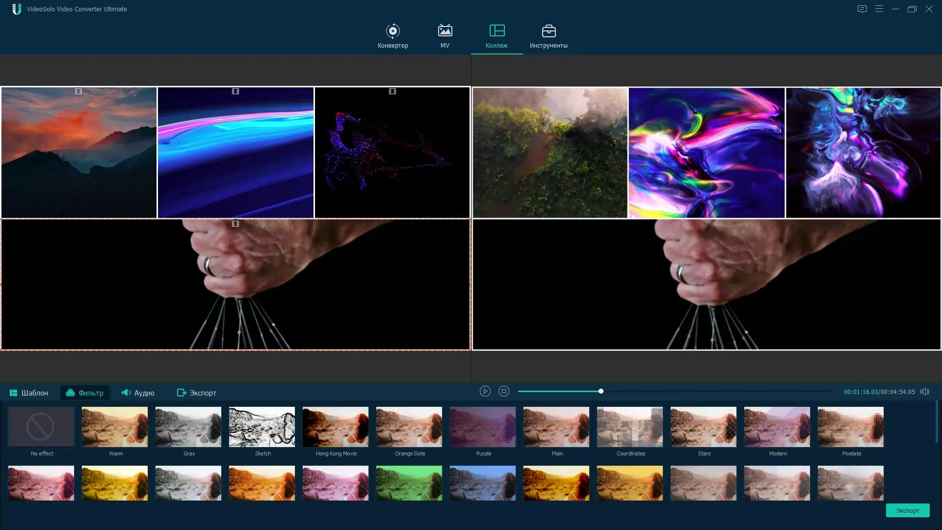The image size is (942, 530).
Task: Open the Шаблон tab
Action: pos(29,393)
